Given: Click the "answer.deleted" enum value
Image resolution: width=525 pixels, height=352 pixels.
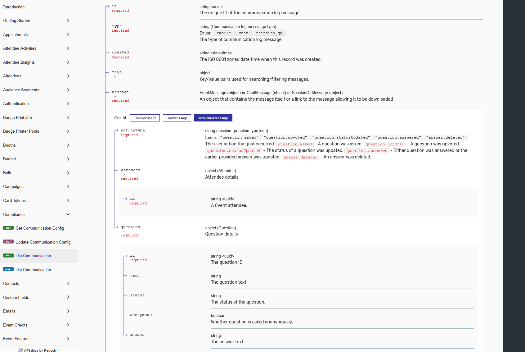Looking at the screenshot, I should coord(445,137).
